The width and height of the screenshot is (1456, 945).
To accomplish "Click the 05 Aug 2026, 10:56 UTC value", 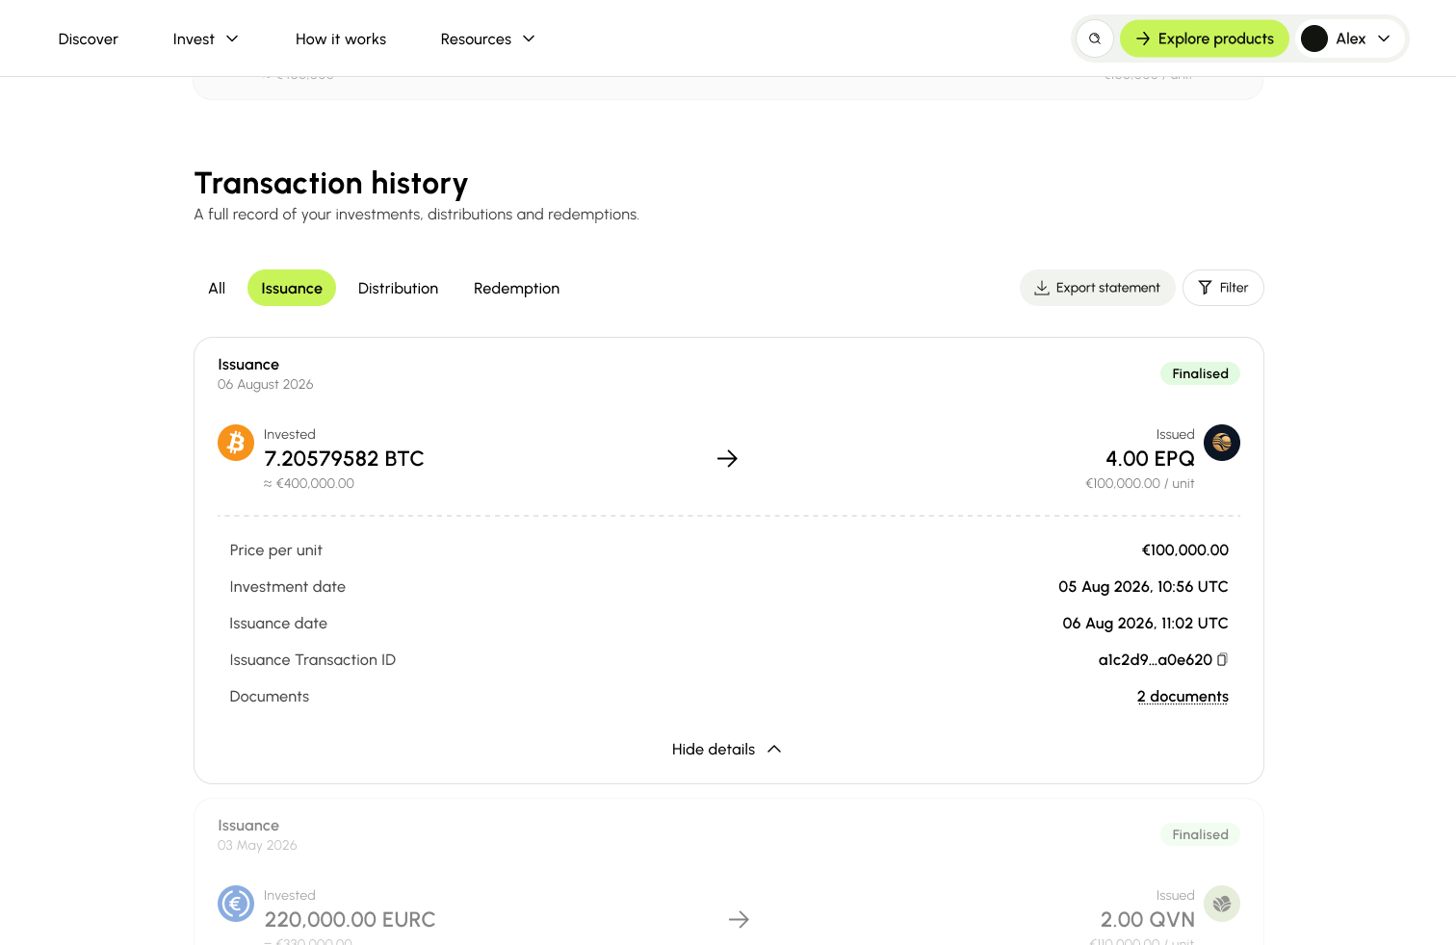I will coord(1143,586).
